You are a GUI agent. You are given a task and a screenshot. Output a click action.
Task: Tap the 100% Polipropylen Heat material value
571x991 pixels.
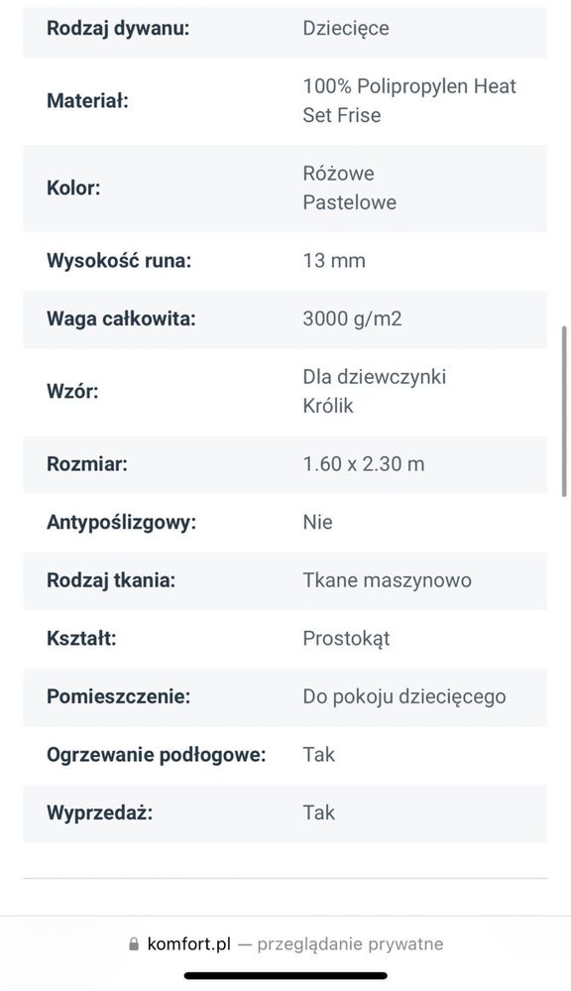[x=409, y=86]
